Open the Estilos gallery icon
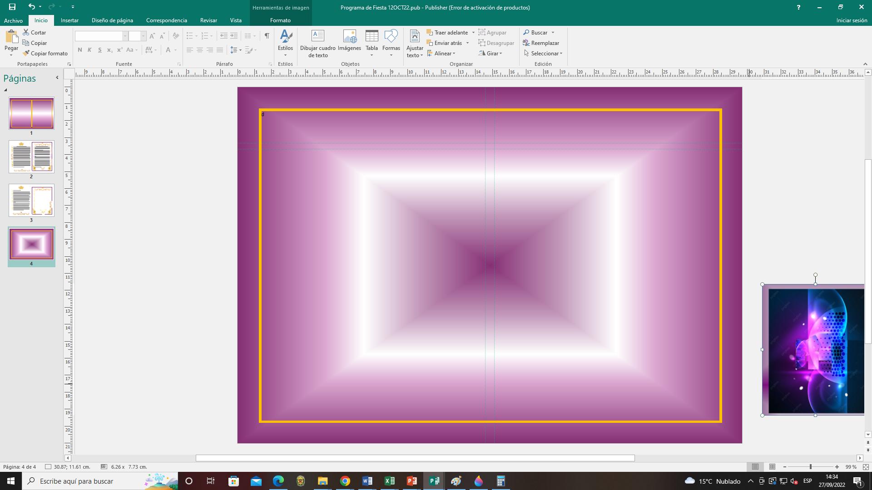872x490 pixels. click(285, 36)
